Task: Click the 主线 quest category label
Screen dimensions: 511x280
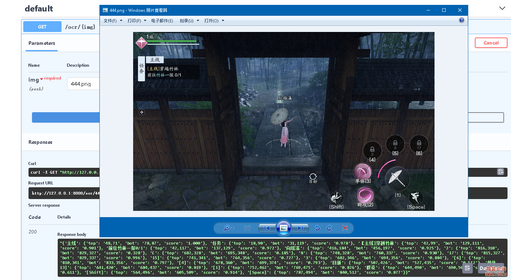Action: coord(155,60)
